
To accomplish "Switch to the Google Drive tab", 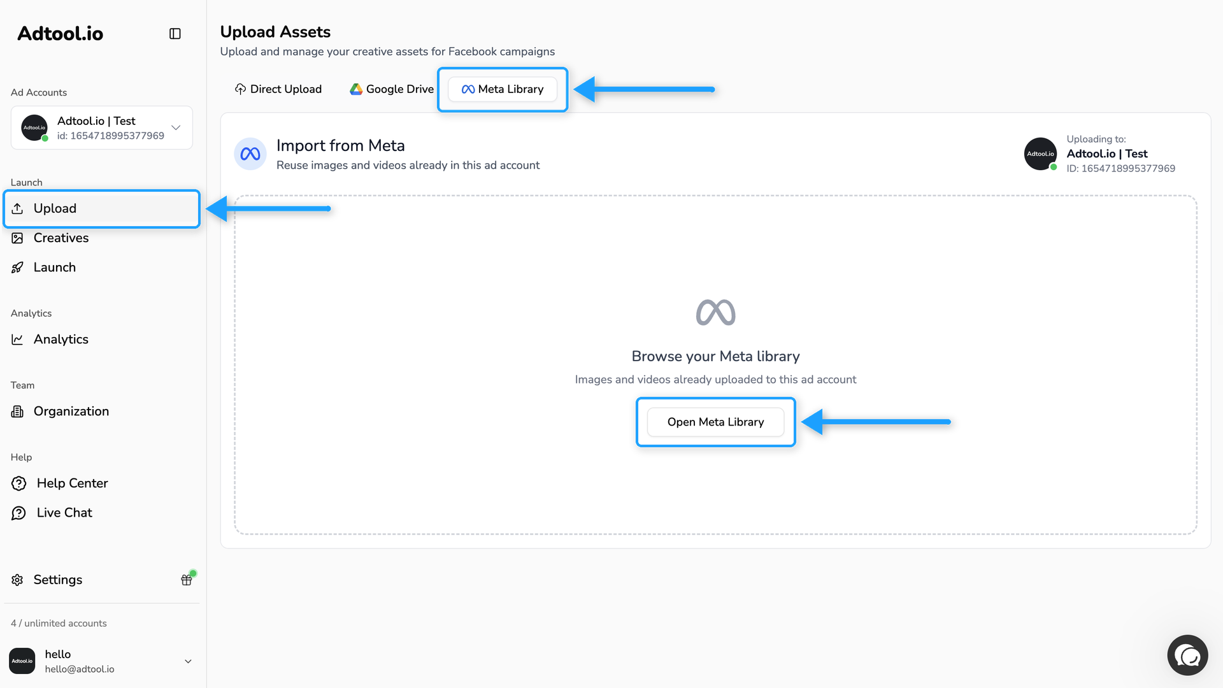I will point(392,89).
